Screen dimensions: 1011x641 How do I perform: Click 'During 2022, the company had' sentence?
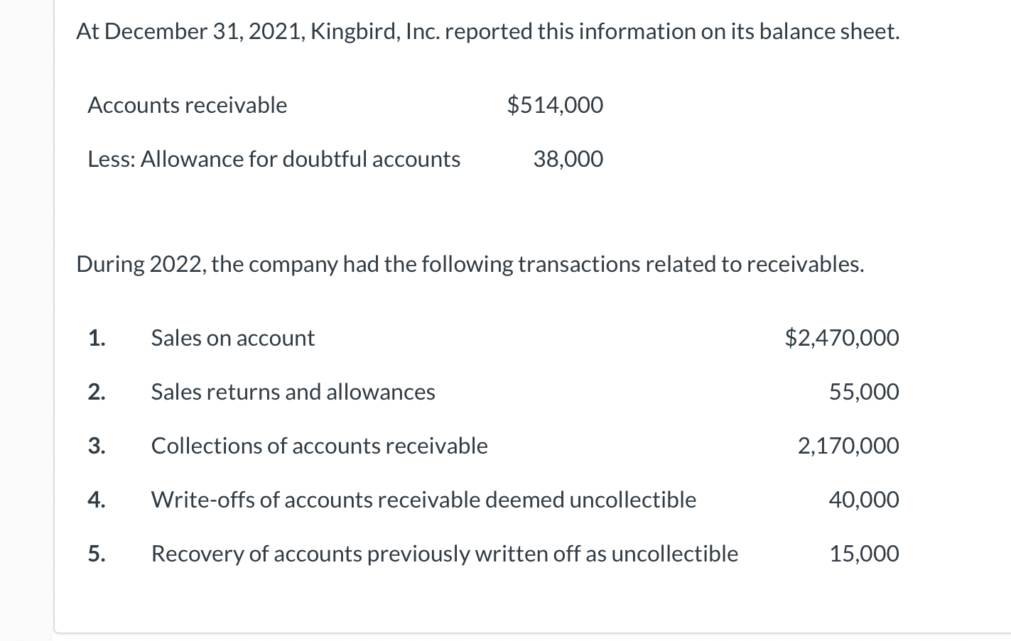point(470,264)
